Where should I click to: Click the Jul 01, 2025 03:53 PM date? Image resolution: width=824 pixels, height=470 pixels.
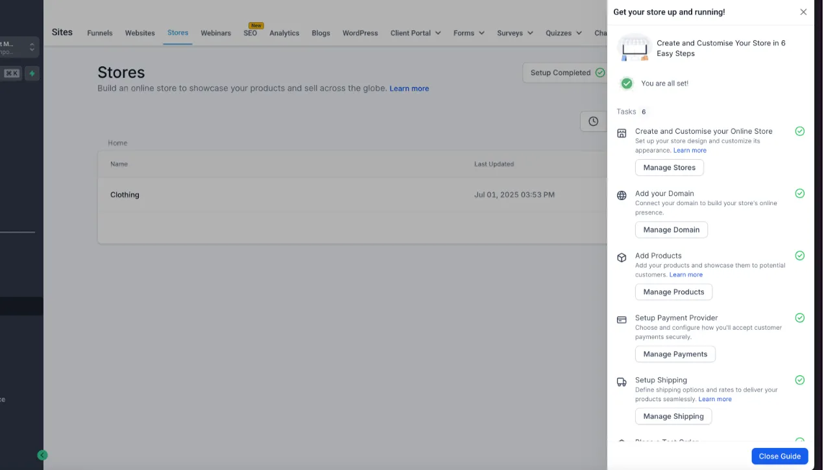(515, 195)
